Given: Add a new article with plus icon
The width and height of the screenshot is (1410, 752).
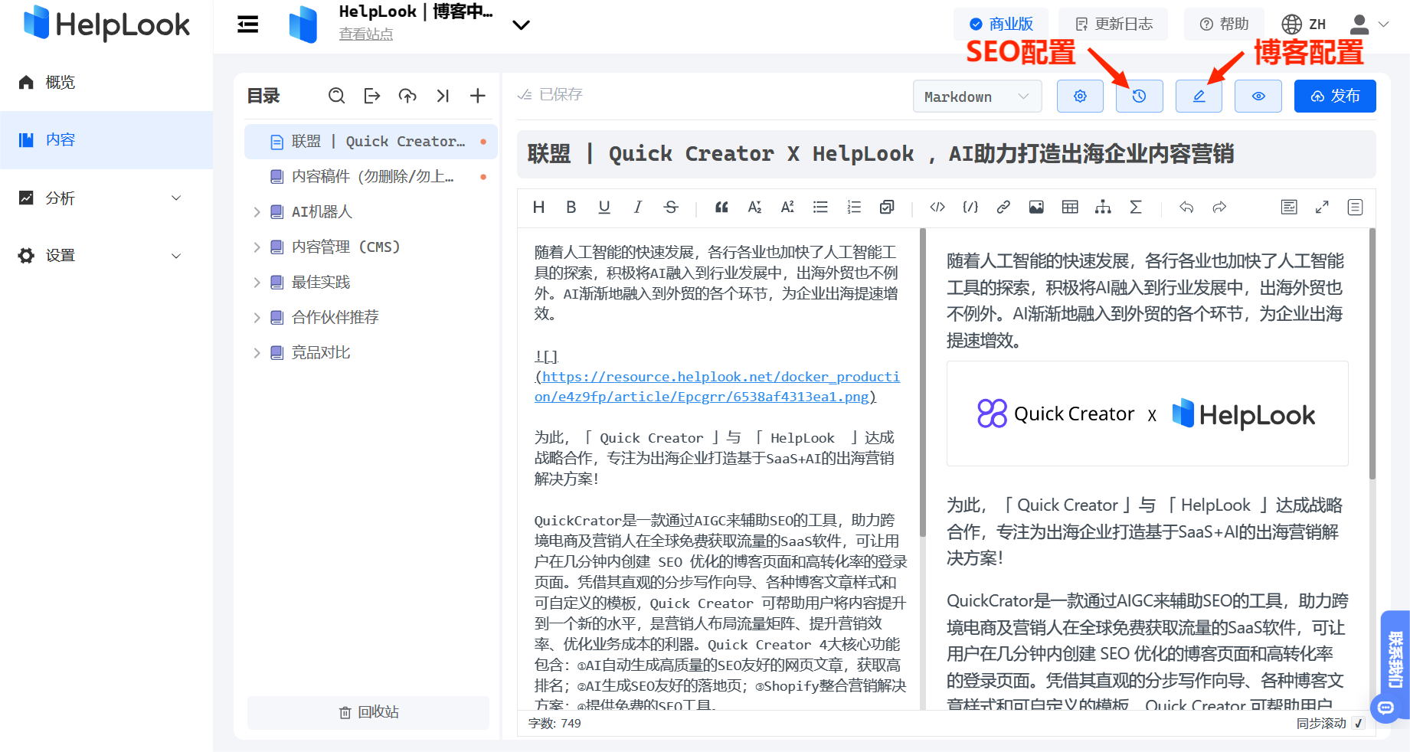Looking at the screenshot, I should (x=478, y=96).
